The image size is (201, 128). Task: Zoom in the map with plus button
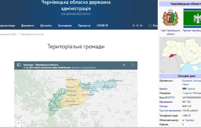19,123
